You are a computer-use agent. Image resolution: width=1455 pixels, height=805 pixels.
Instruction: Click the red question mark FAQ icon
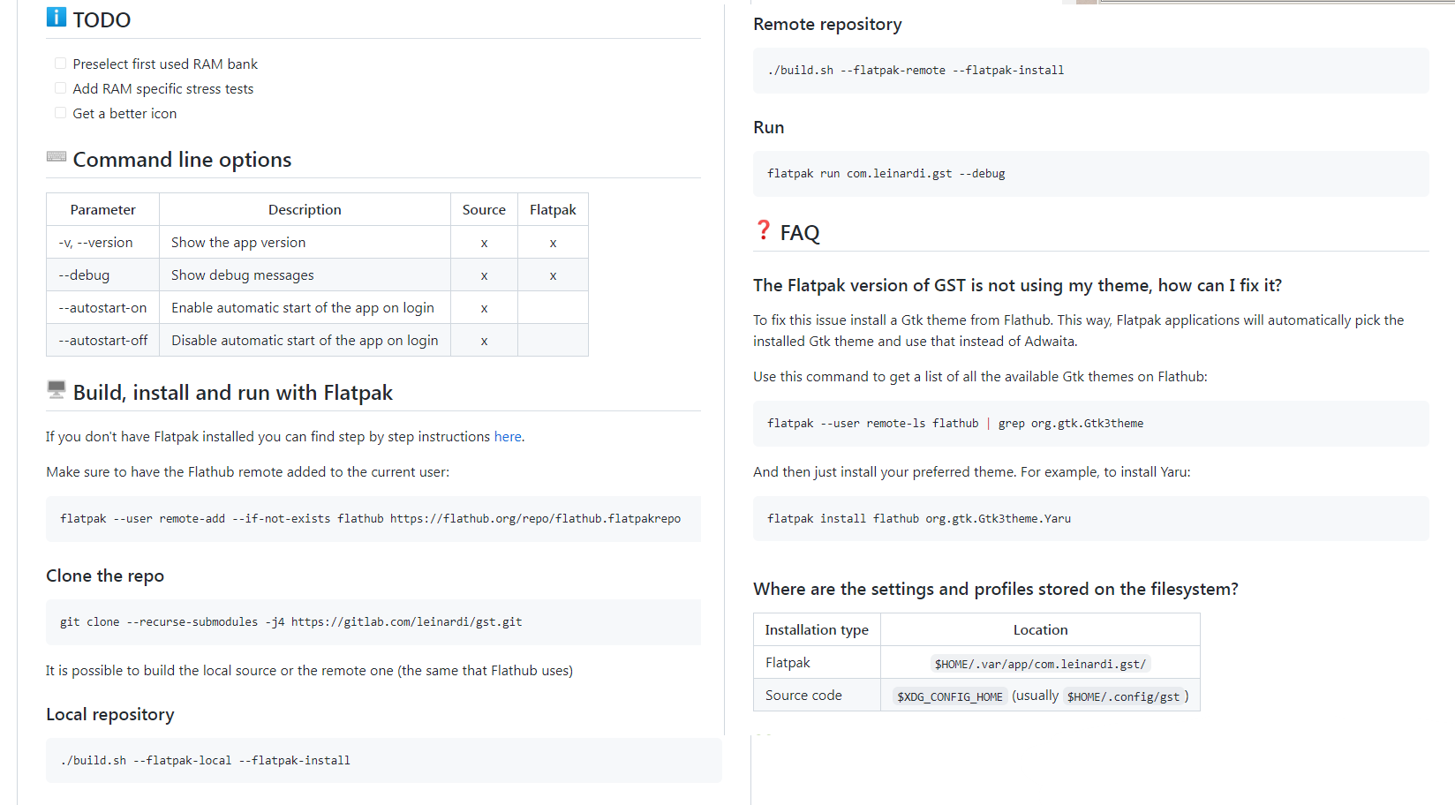pos(764,229)
